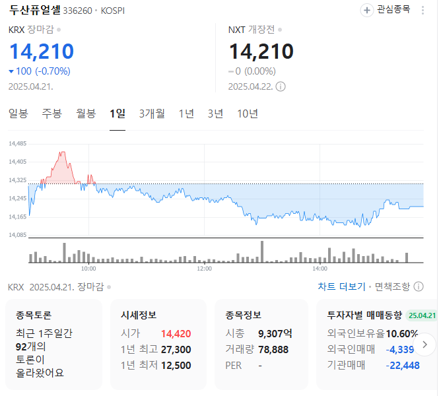Switch to the 월봉 chart tab
The width and height of the screenshot is (441, 396).
point(86,114)
